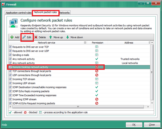Click blocked icon for TCP connections through local ports
This screenshot has height=129, width=162.
tap(97, 71)
